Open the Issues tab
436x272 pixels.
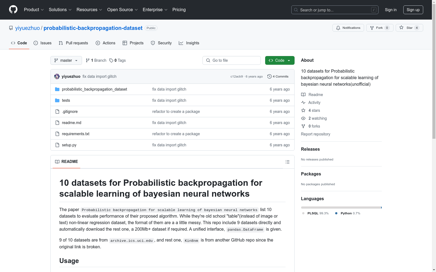(43, 43)
